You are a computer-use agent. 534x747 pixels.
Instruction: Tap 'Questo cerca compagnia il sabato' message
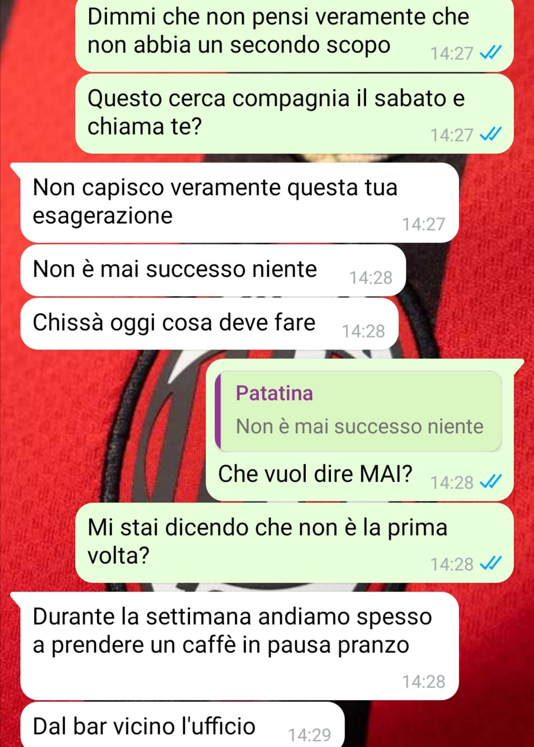pyautogui.click(x=294, y=113)
